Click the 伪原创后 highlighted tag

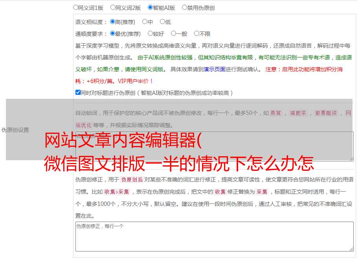(x=132, y=179)
